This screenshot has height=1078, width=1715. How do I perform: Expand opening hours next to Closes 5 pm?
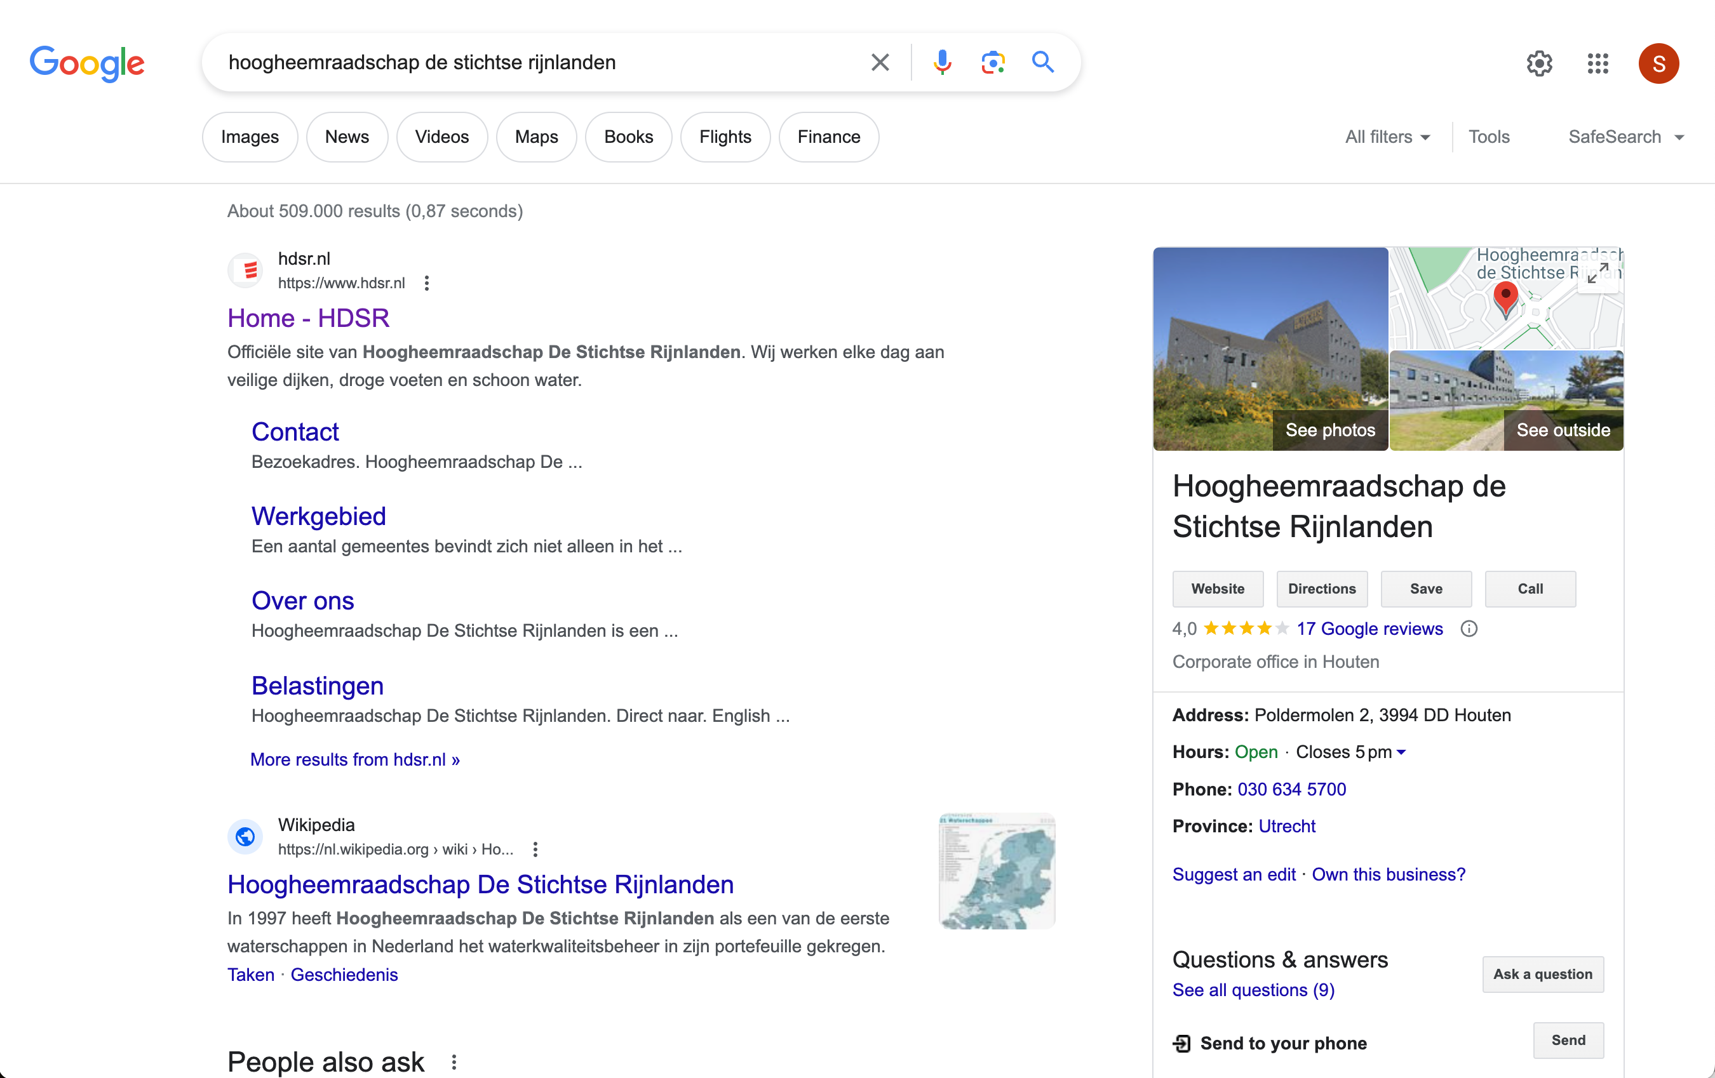click(x=1401, y=752)
